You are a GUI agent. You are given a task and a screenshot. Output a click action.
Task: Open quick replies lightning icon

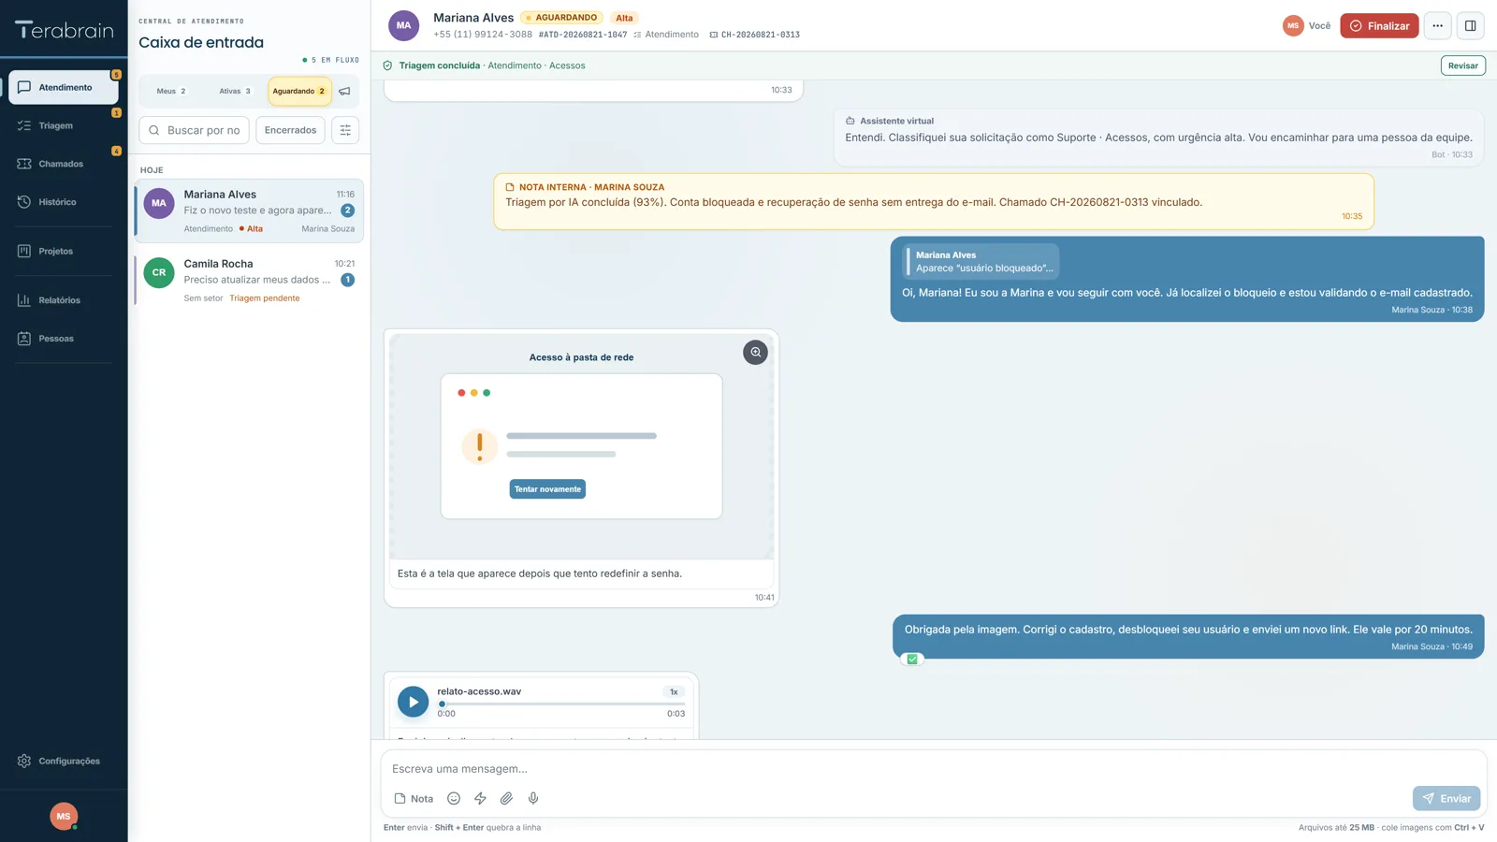pyautogui.click(x=480, y=799)
